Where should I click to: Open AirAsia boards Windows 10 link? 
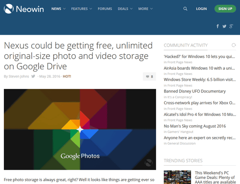coord(199,68)
